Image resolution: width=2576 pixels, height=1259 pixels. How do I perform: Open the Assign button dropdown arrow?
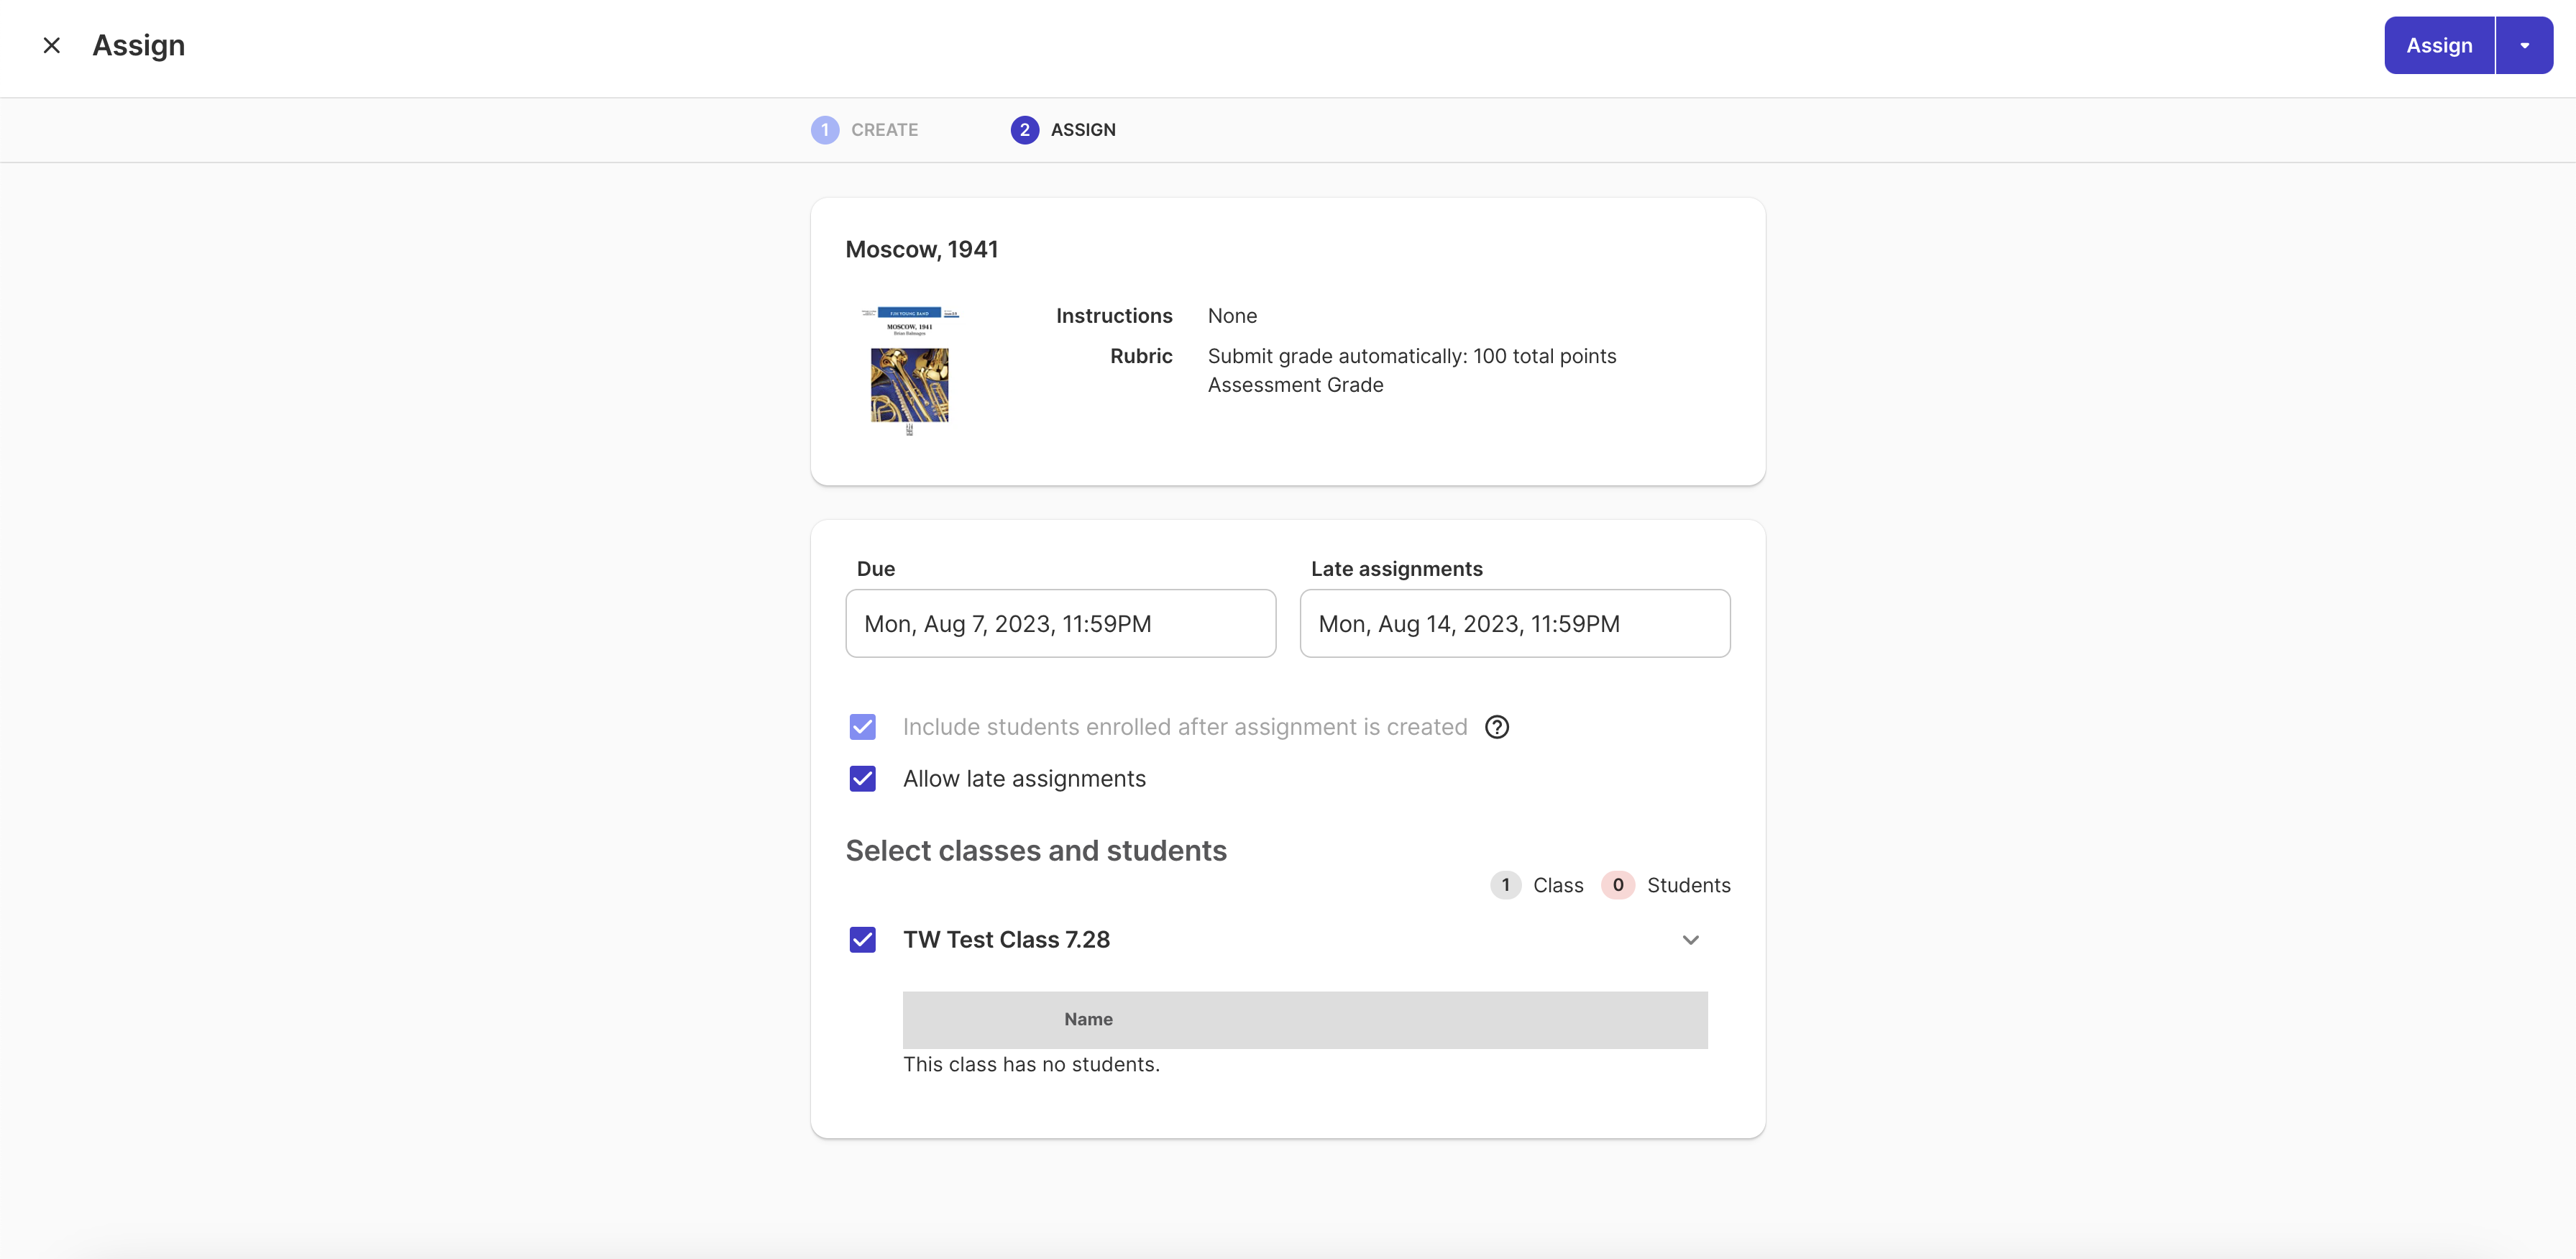[x=2524, y=45]
